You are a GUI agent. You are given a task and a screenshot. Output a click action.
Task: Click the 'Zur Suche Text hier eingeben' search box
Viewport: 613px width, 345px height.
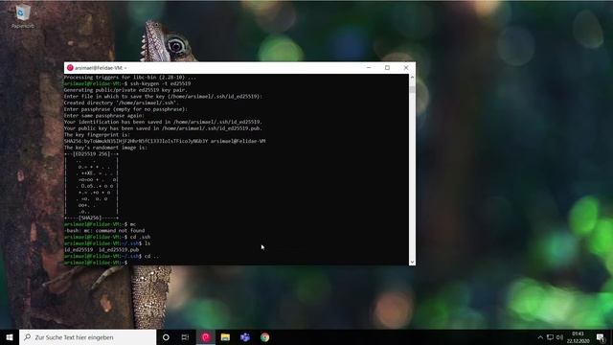(87, 337)
